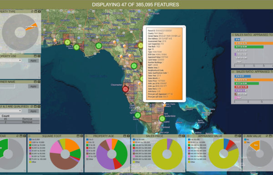Viewport: 273px width, 175px height.
Task: Reset the AVM Value chart filter
Action: 267,136
